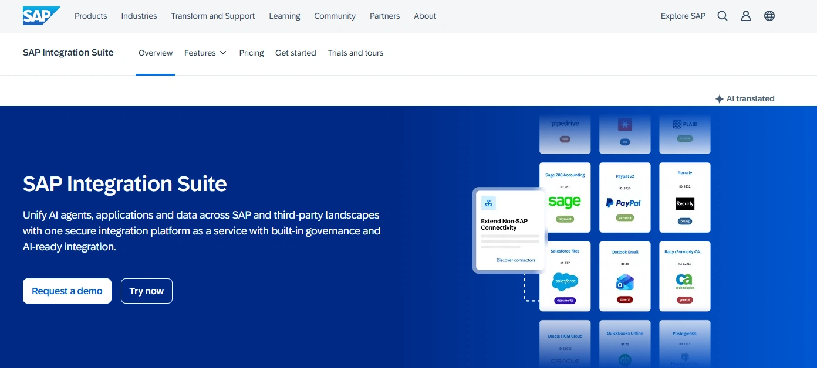This screenshot has height=368, width=817.
Task: Click the QuickBooks Online card title
Action: pyautogui.click(x=625, y=333)
